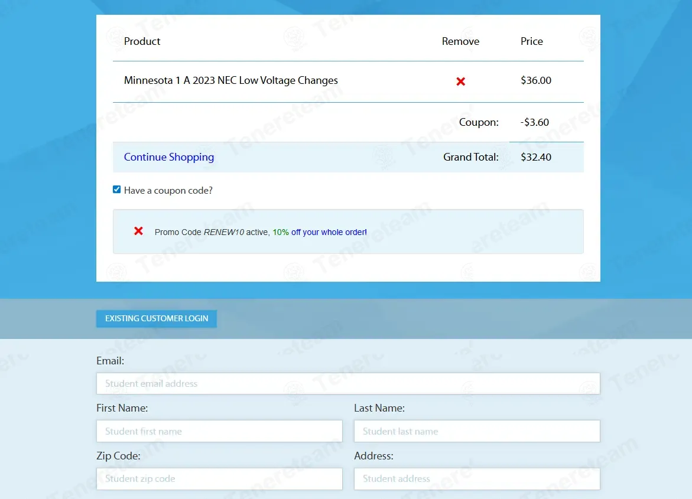Click the Address: label
Screen dimensions: 692x499
[x=373, y=456]
